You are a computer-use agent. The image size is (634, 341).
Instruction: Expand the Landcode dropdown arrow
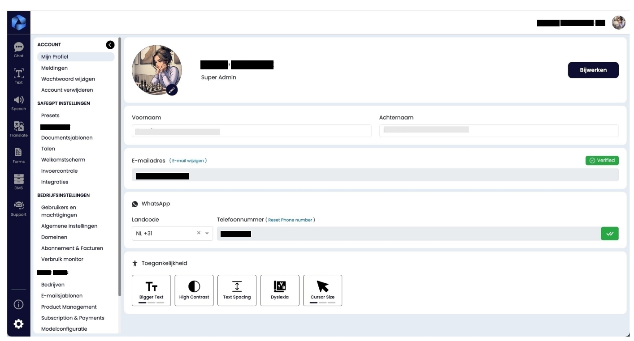pos(207,233)
